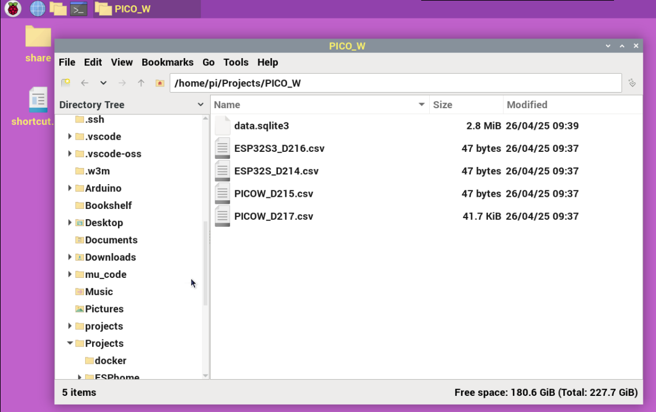The width and height of the screenshot is (656, 412).
Task: Select the Pictures folder in the tree
Action: (100, 308)
